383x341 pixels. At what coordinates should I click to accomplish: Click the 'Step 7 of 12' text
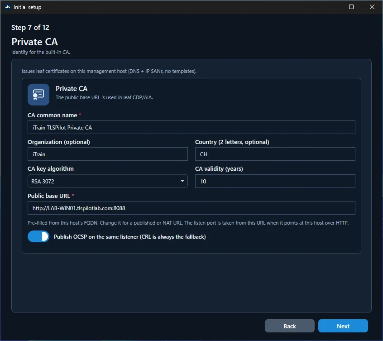pyautogui.click(x=30, y=28)
